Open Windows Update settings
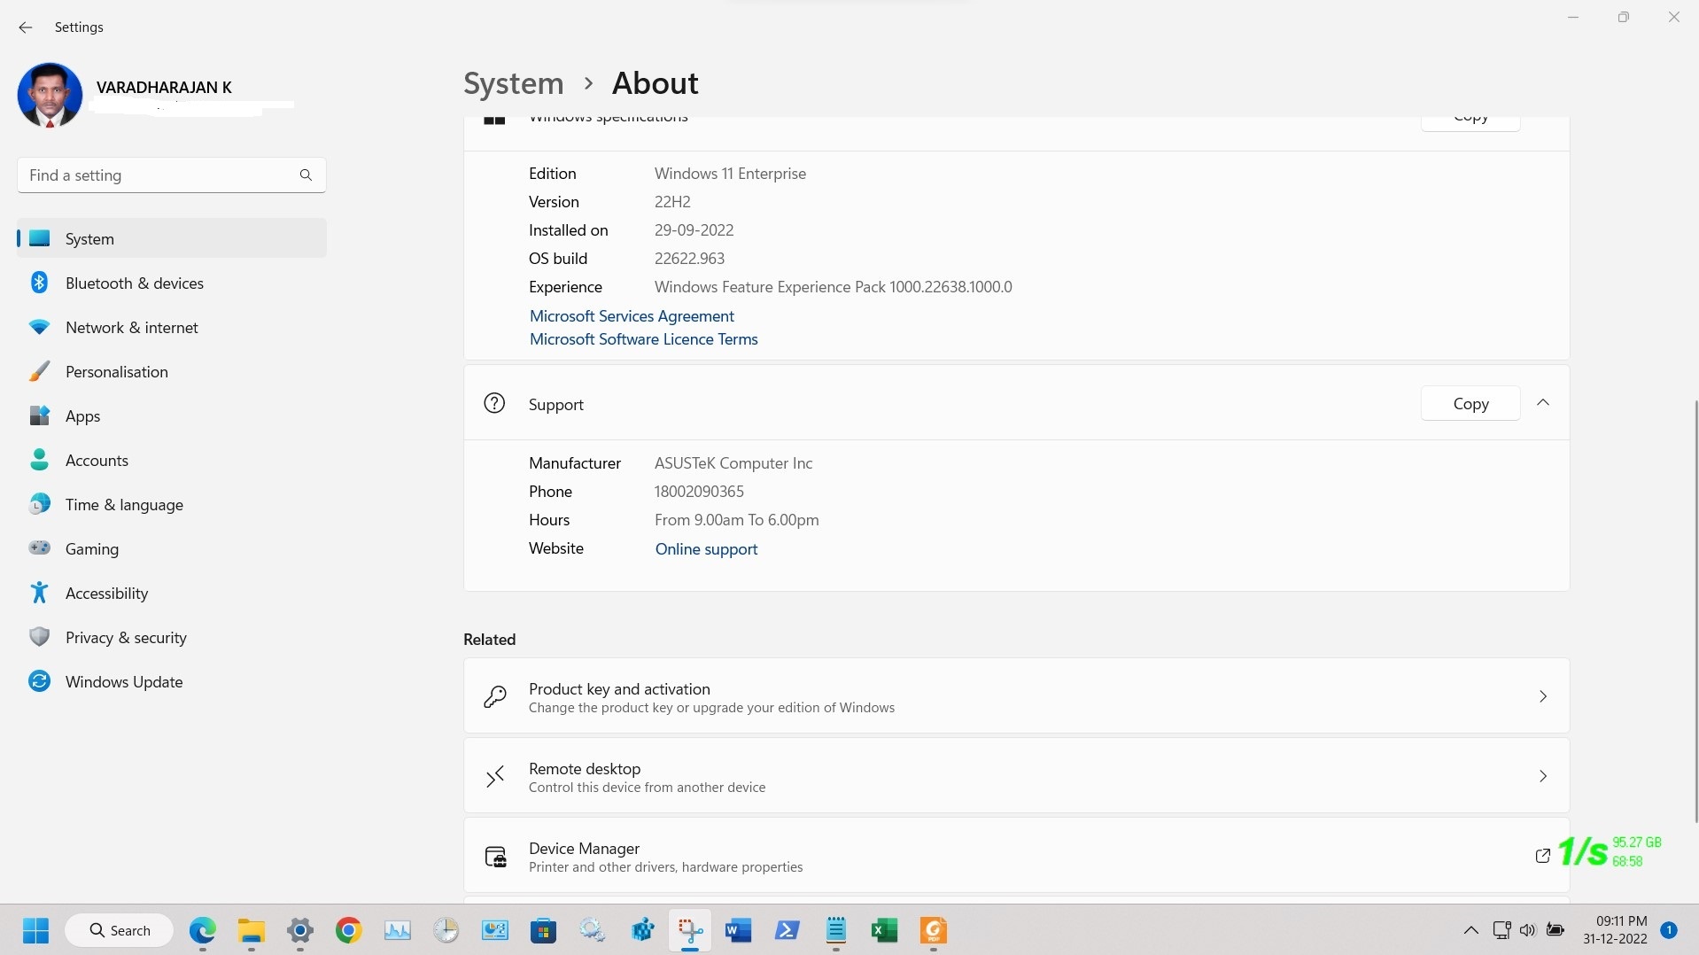Image resolution: width=1699 pixels, height=955 pixels. (x=172, y=681)
